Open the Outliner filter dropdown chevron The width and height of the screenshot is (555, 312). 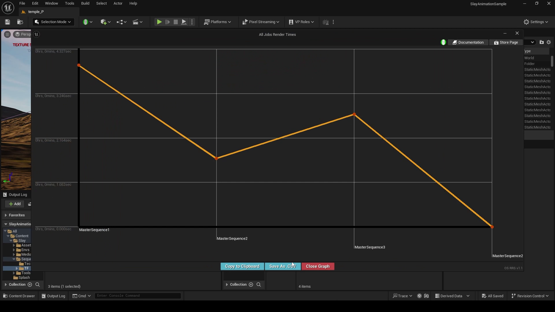click(x=532, y=42)
